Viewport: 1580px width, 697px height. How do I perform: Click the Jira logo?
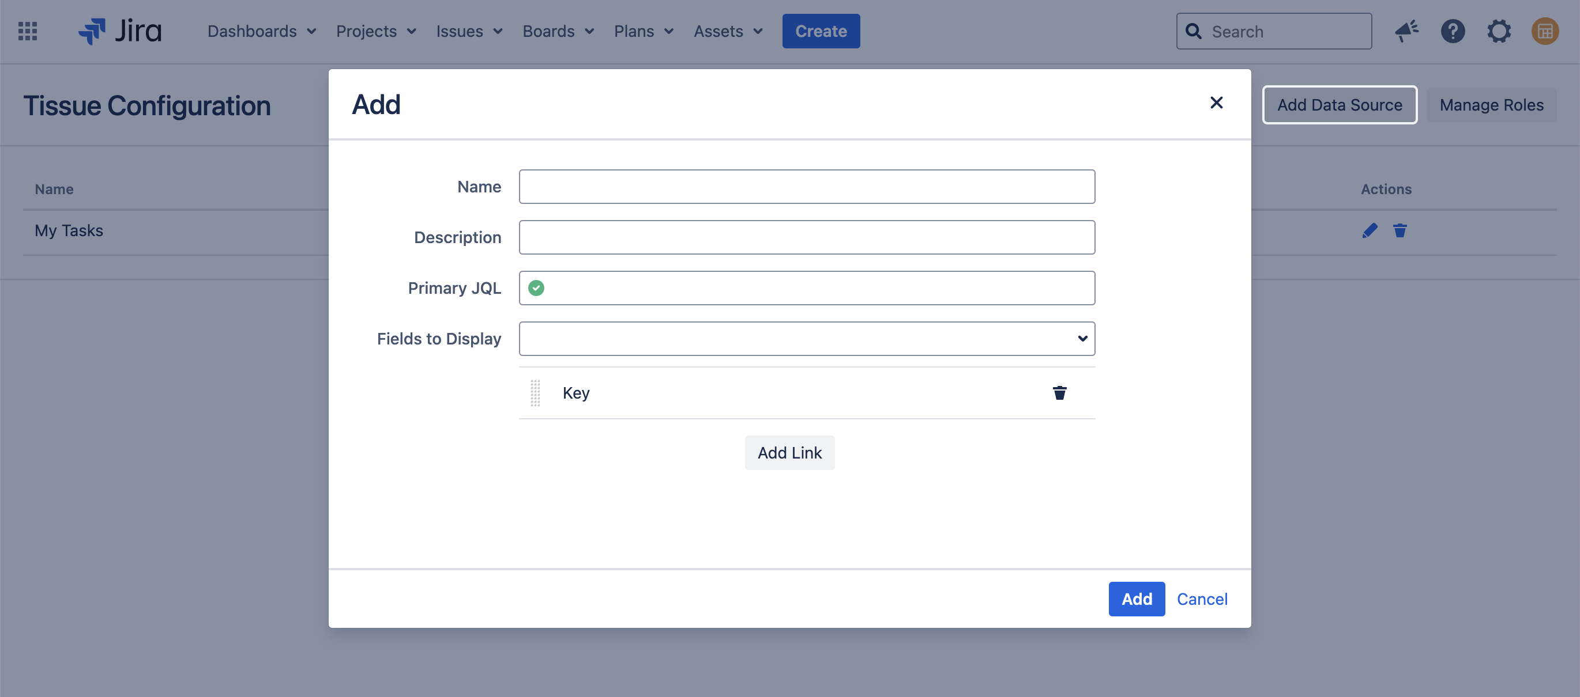120,31
